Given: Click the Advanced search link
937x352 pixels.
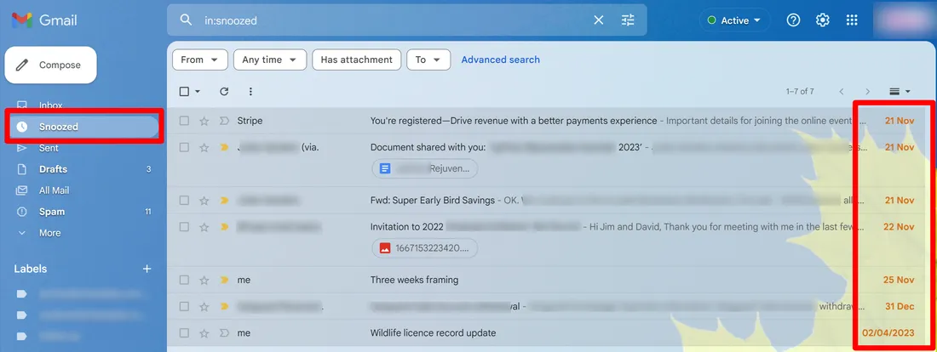Looking at the screenshot, I should 501,60.
